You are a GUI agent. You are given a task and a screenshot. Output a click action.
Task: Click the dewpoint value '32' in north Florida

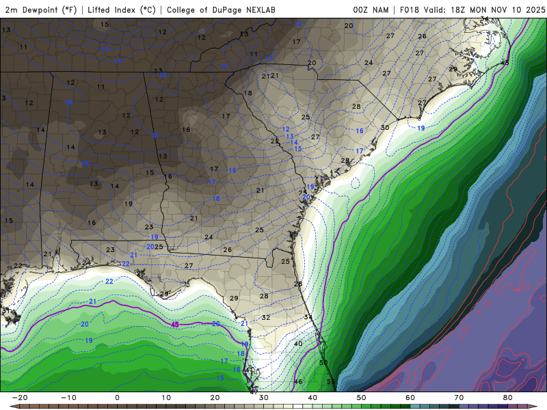pyautogui.click(x=266, y=317)
